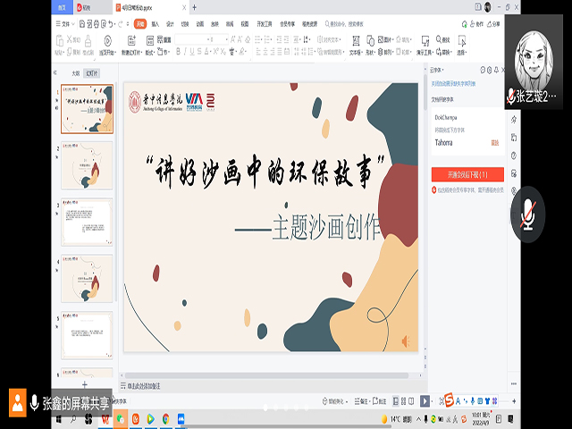This screenshot has width=572, height=429.
Task: Click the Find magnifier icon in ribbon
Action: tap(439, 39)
